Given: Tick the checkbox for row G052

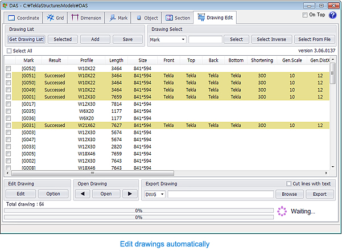Looking at the screenshot, I should pyautogui.click(x=9, y=68).
